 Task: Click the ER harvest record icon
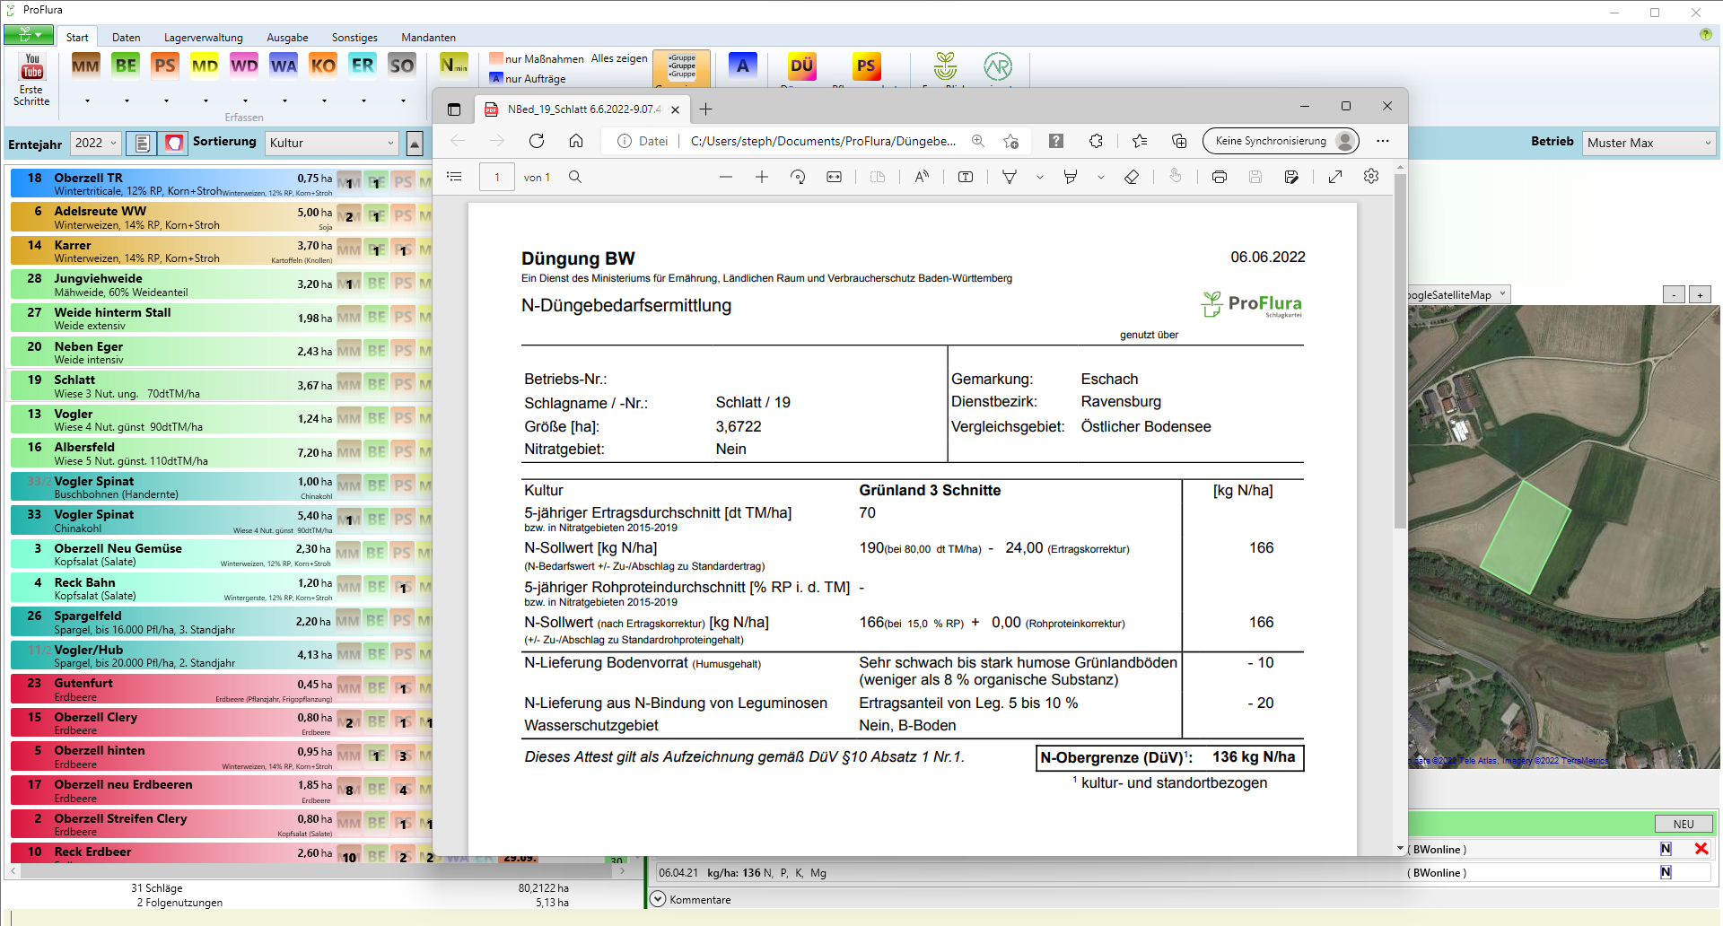[x=363, y=66]
